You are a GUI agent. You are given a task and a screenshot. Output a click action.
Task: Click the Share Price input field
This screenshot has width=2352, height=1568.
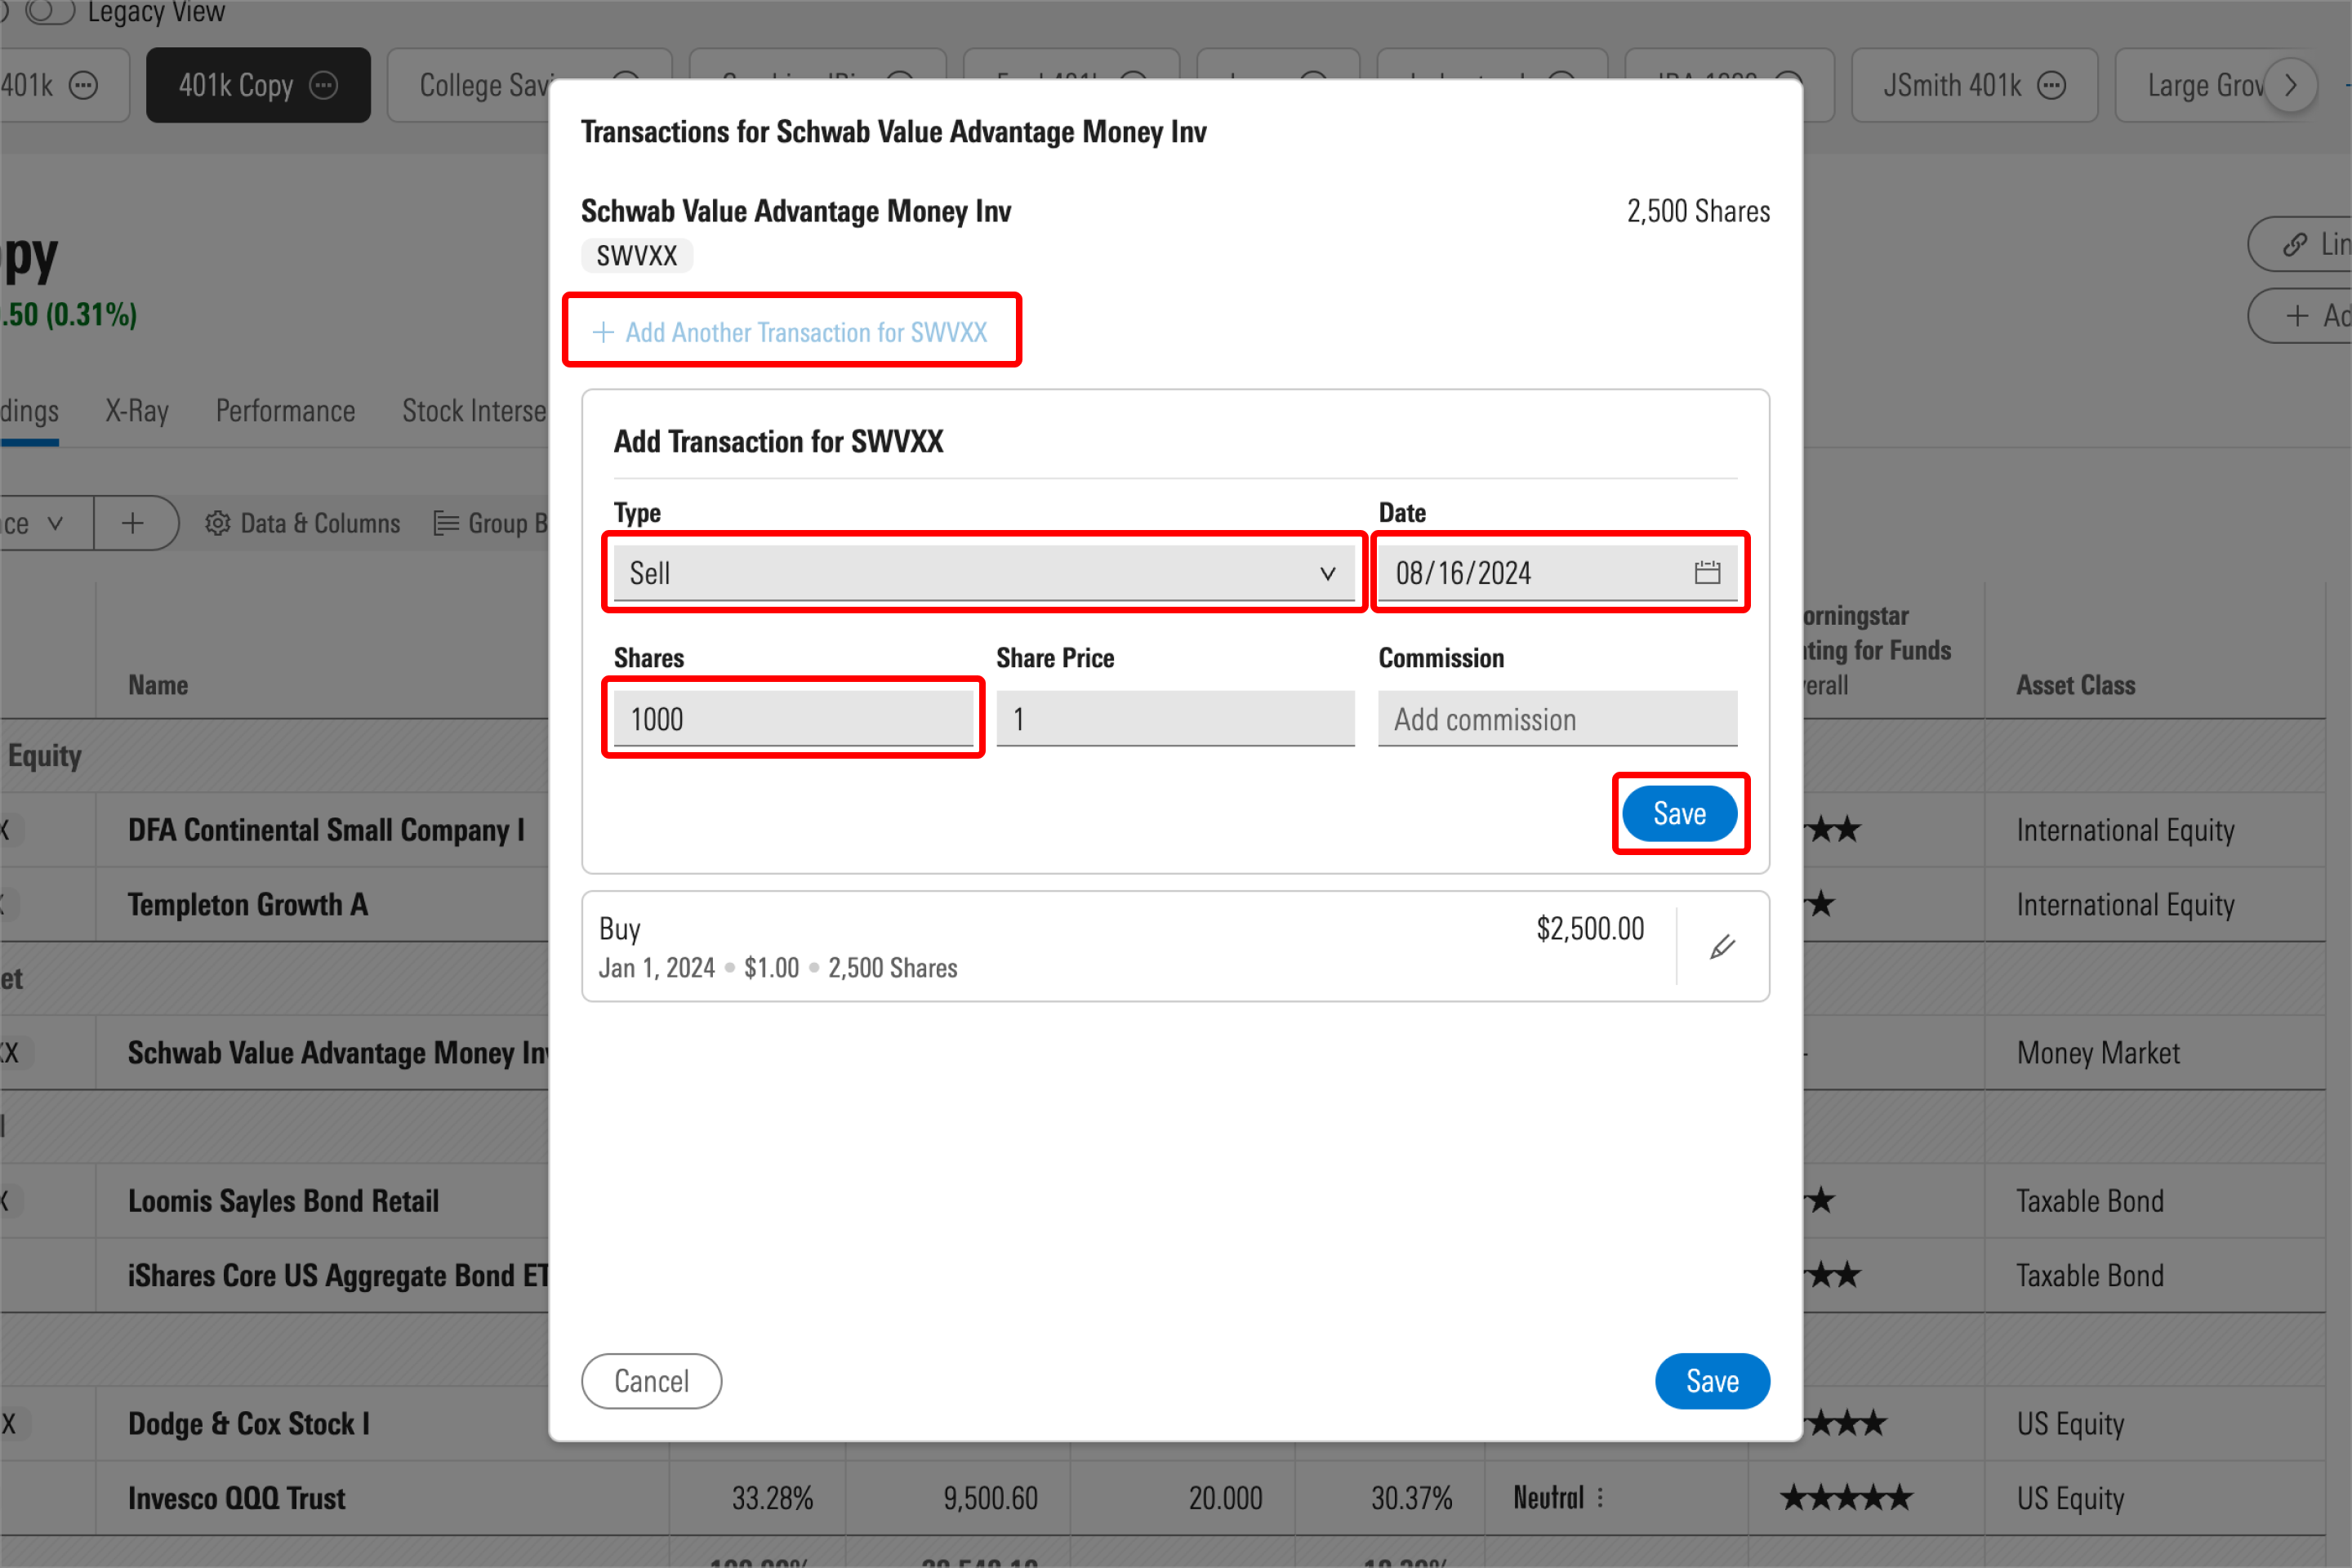(1175, 719)
